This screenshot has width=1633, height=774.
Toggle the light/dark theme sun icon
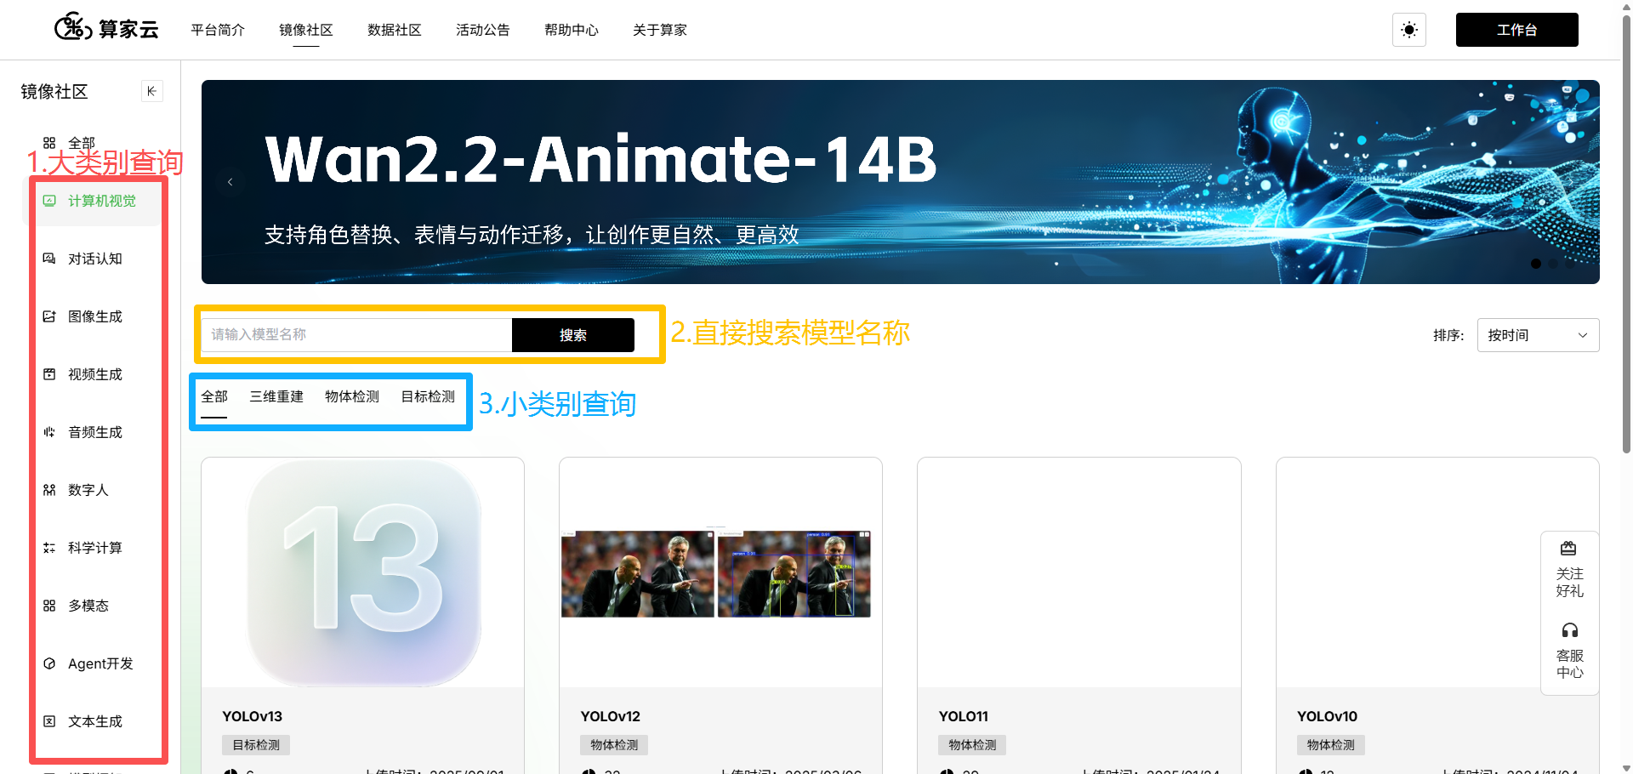click(1409, 30)
